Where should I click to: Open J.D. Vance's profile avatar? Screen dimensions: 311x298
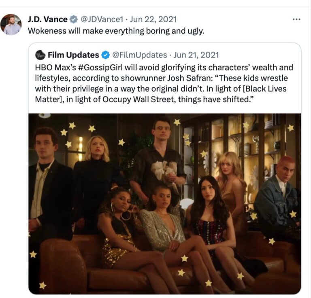pos(11,24)
